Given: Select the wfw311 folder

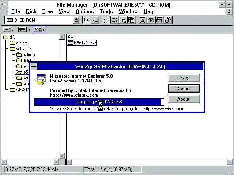Looking at the screenshot, I should click(x=19, y=90).
